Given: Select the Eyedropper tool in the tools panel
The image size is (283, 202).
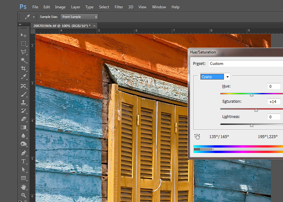Looking at the screenshot, I should pos(24,77).
